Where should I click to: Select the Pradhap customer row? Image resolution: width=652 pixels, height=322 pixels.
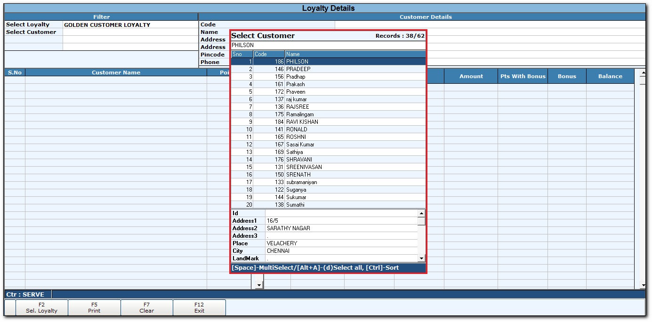328,77
